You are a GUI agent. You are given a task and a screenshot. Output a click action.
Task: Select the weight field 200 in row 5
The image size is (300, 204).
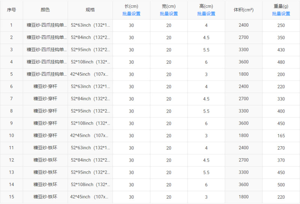click(281, 74)
